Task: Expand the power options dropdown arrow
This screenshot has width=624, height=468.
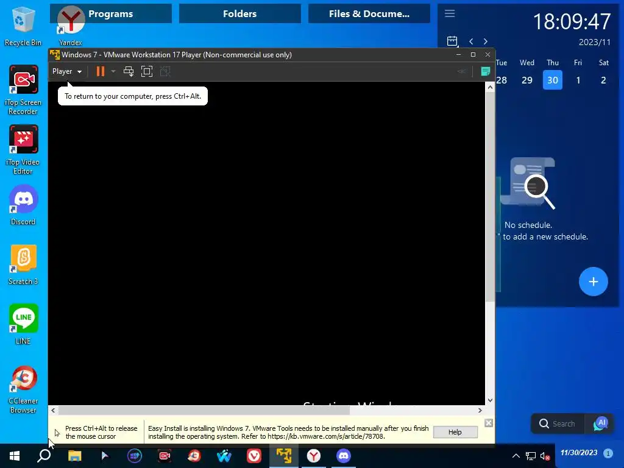Action: click(x=113, y=72)
